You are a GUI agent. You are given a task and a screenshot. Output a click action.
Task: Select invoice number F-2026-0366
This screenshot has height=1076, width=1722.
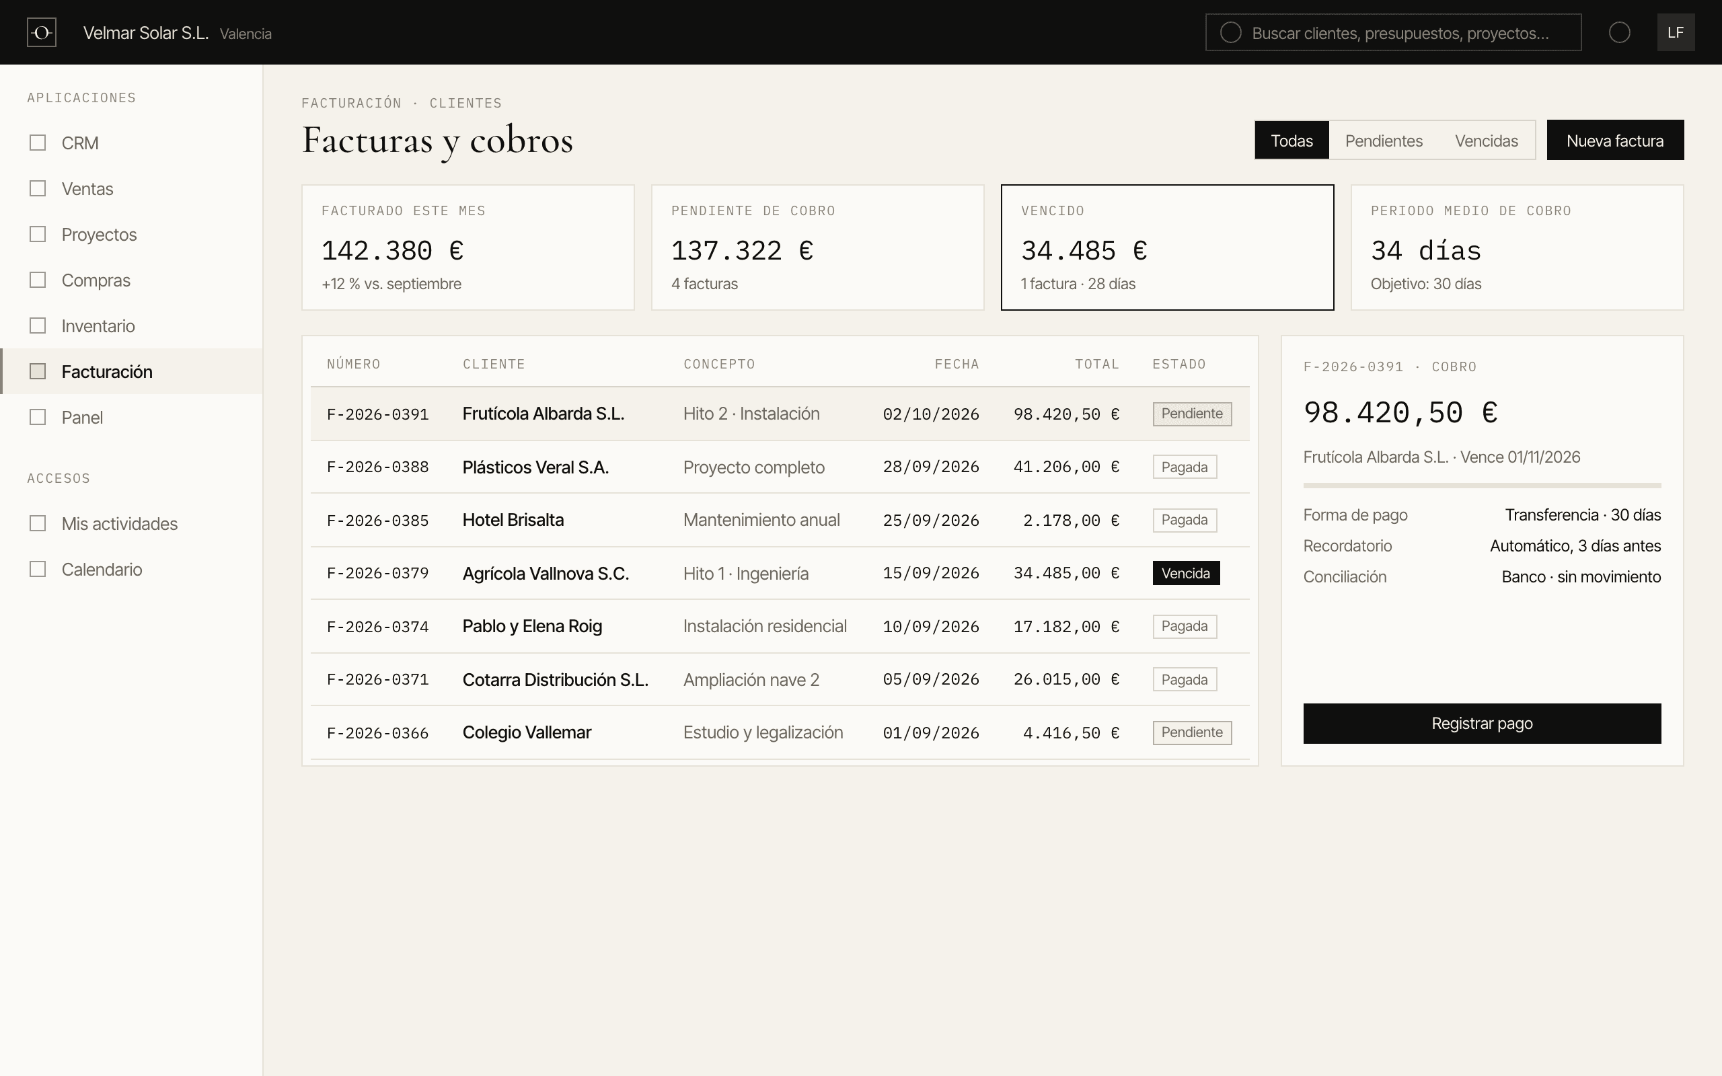(x=378, y=733)
